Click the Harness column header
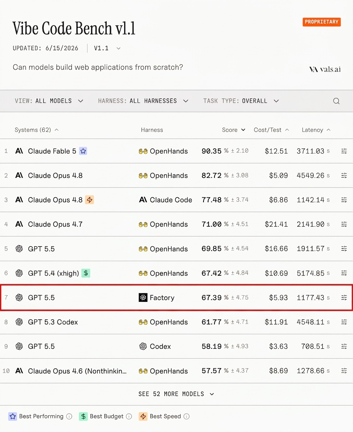This screenshot has width=353, height=432. (152, 130)
